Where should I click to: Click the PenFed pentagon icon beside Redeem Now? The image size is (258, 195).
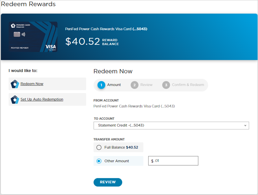(15, 84)
